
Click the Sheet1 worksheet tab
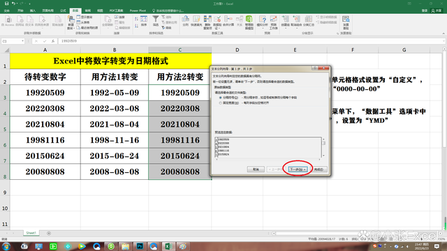[31, 233]
